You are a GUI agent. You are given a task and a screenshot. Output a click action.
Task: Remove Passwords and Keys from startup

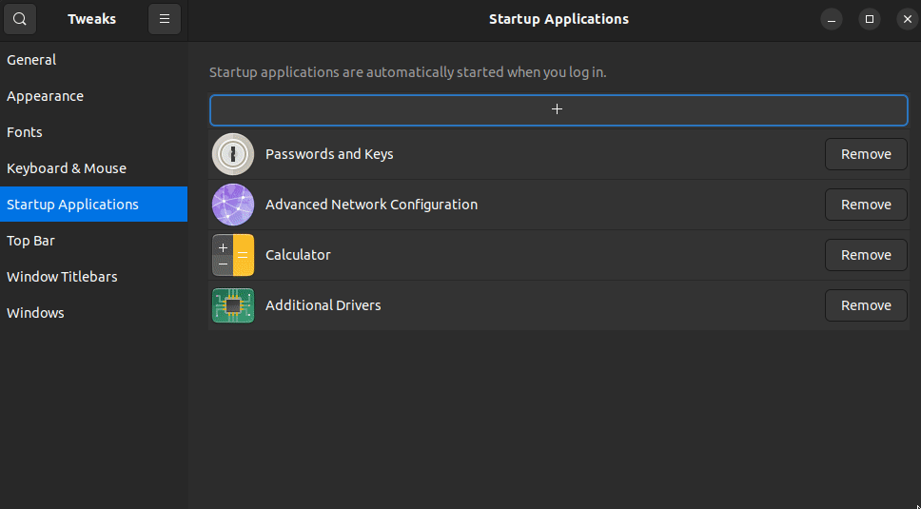click(866, 154)
